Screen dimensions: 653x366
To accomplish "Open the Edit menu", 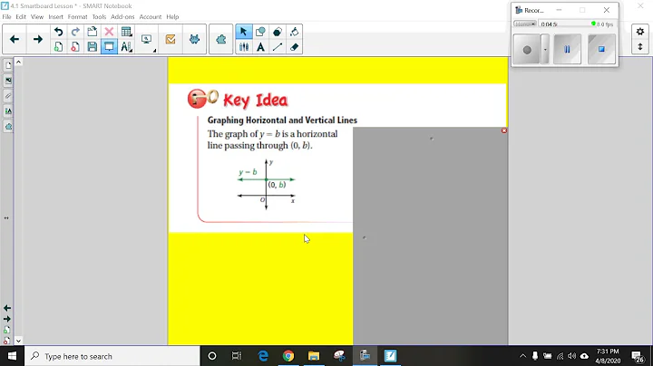I will 21,16.
